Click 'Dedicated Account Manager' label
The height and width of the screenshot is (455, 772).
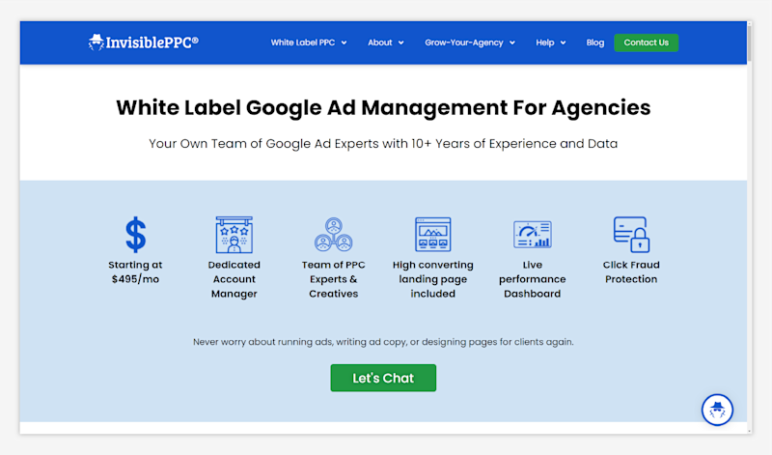234,279
